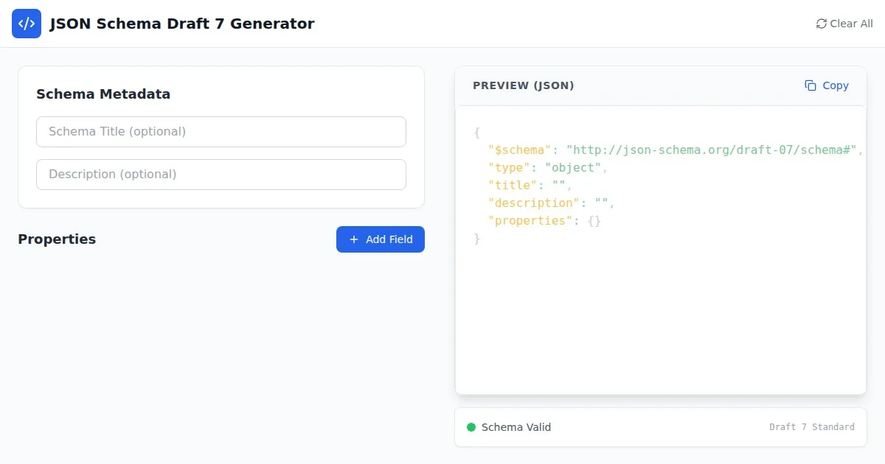This screenshot has height=464, width=885.
Task: Click the plus icon on Add Field button
Action: 354,239
